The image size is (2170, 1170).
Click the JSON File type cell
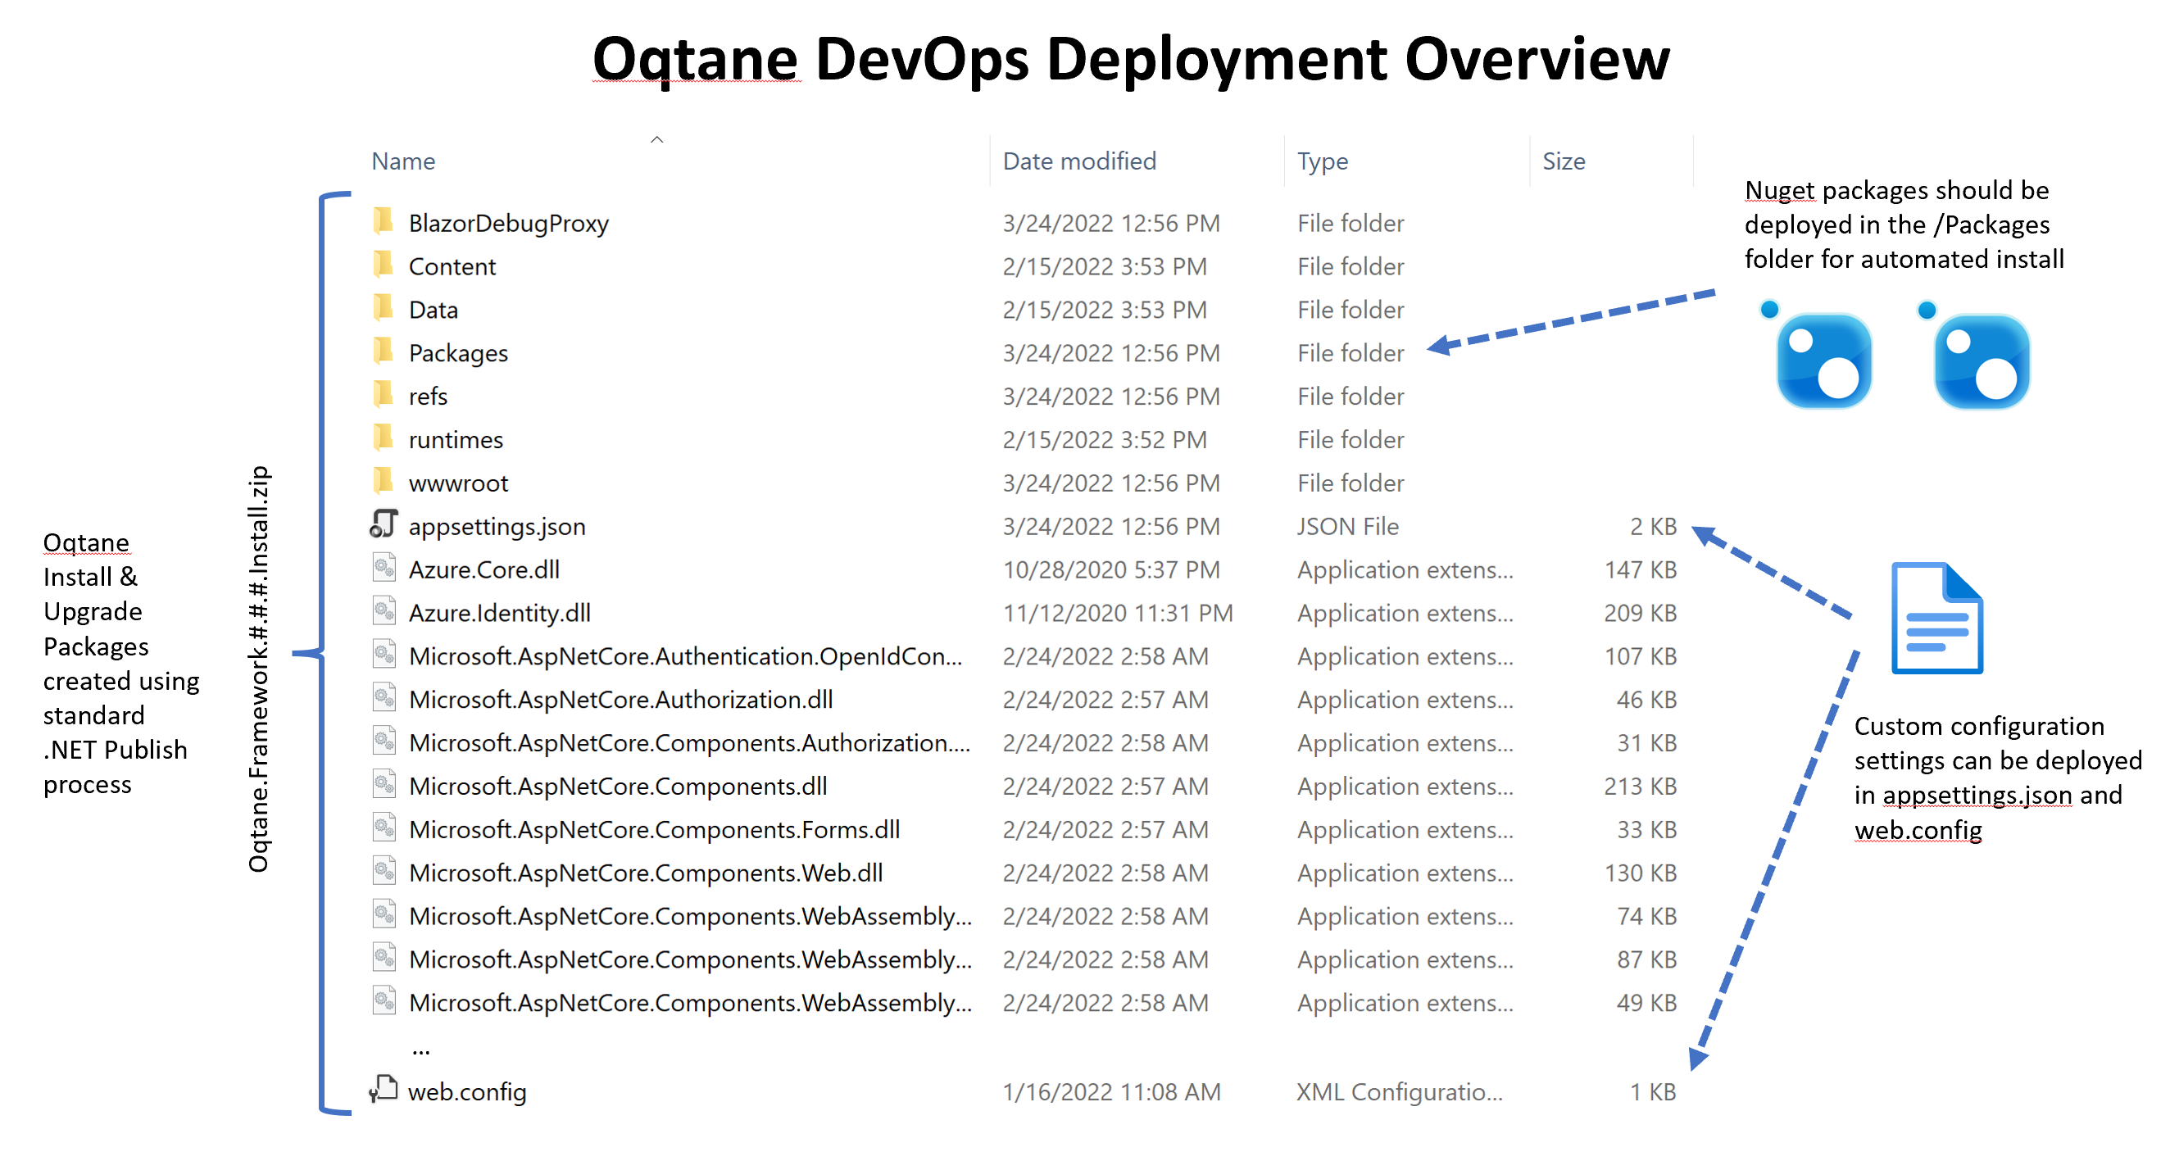click(x=1347, y=527)
